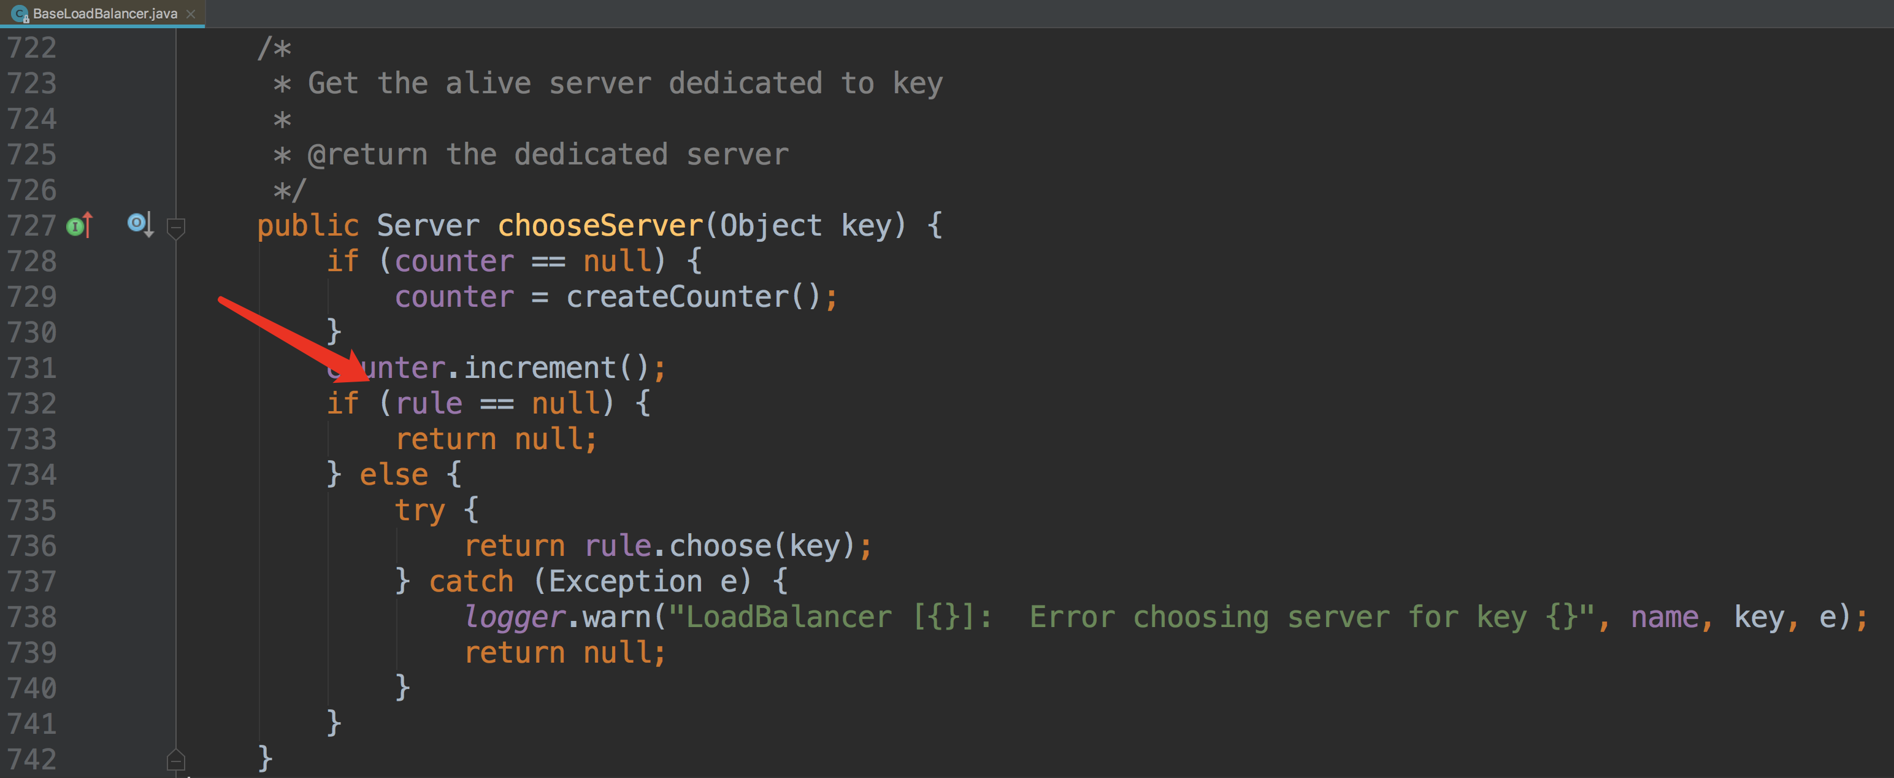Viewport: 1894px width, 778px height.
Task: Click the @return tag in the comment
Action: pos(367,155)
